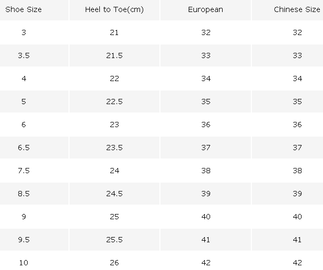Click the Shoe Size column header
Viewport: 323px width, 270px height.
click(24, 9)
